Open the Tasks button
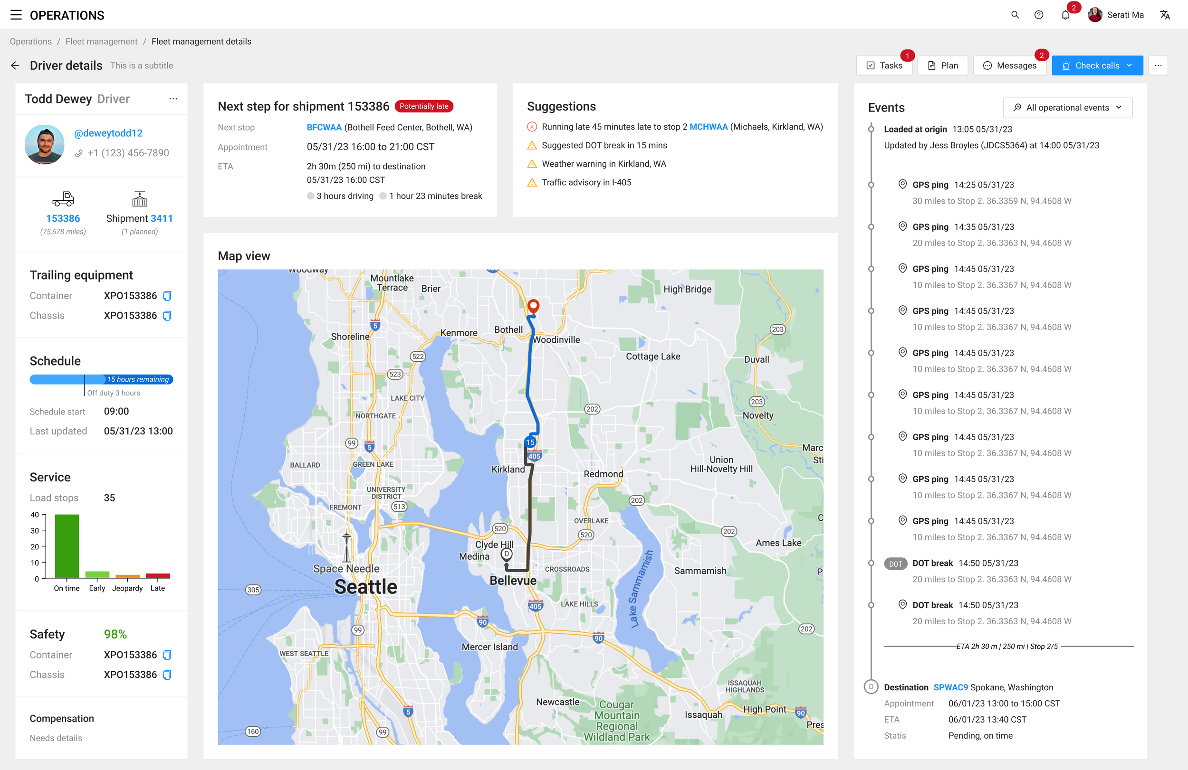Image resolution: width=1188 pixels, height=770 pixels. pyautogui.click(x=884, y=66)
